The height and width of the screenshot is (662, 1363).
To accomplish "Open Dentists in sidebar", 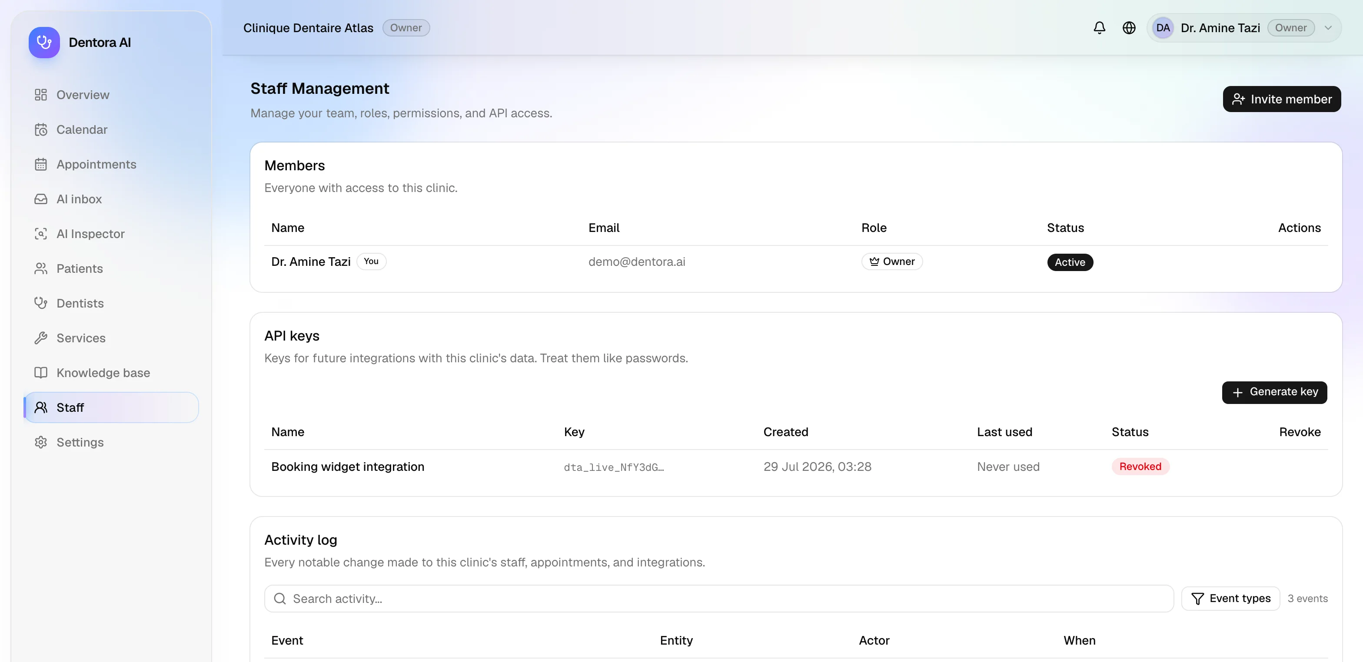I will tap(111, 304).
